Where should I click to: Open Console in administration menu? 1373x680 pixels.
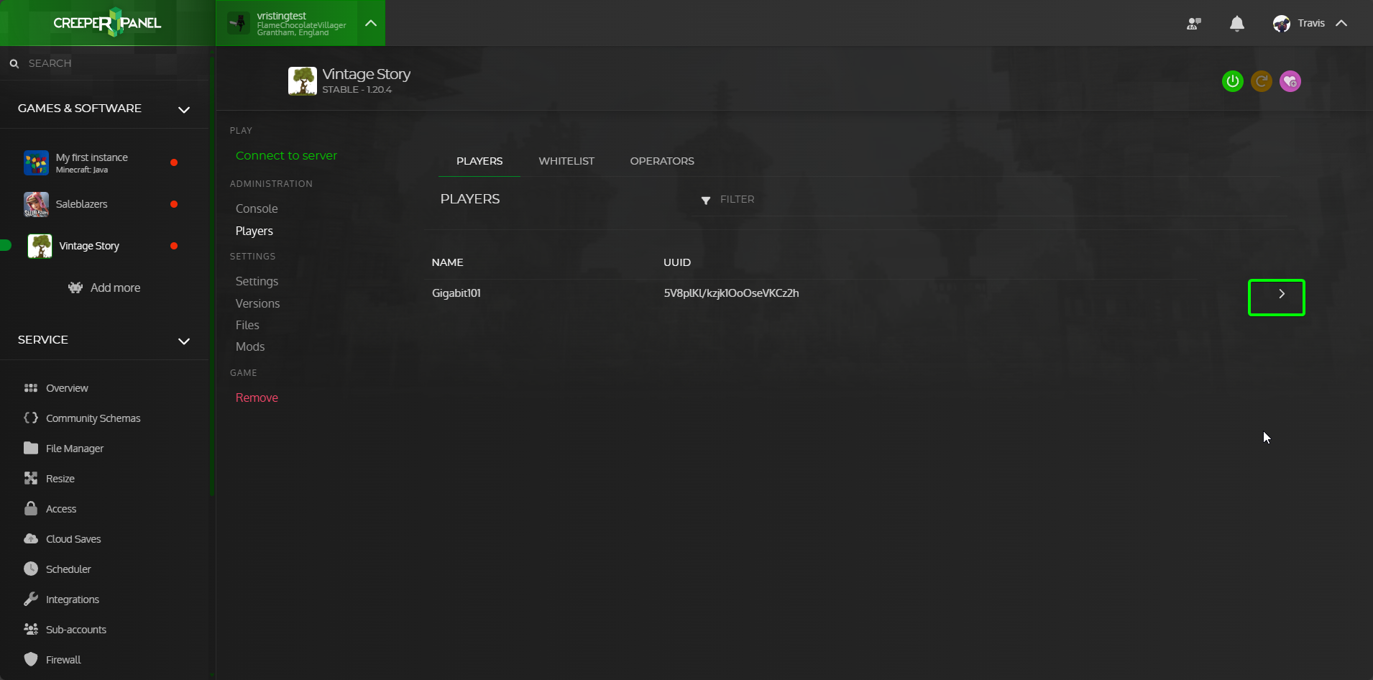[257, 208]
